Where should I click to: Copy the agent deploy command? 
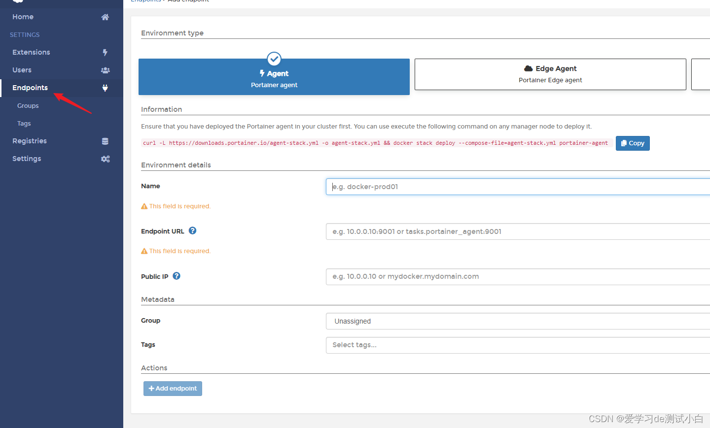click(633, 143)
